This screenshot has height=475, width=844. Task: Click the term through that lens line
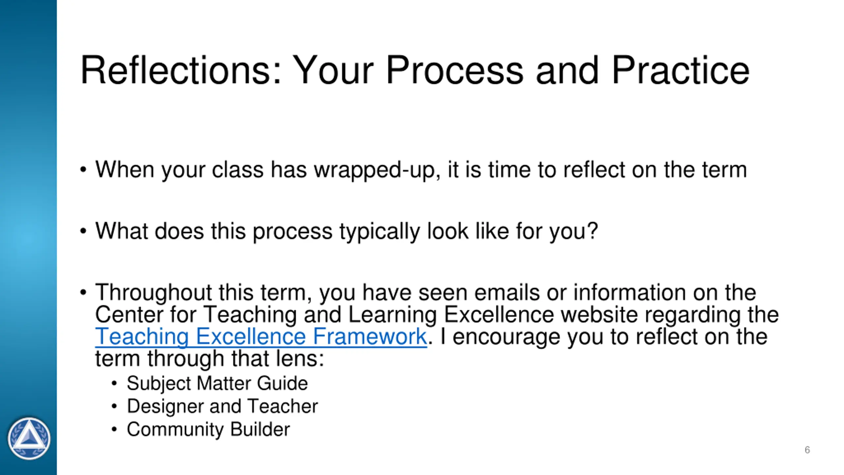coord(210,358)
